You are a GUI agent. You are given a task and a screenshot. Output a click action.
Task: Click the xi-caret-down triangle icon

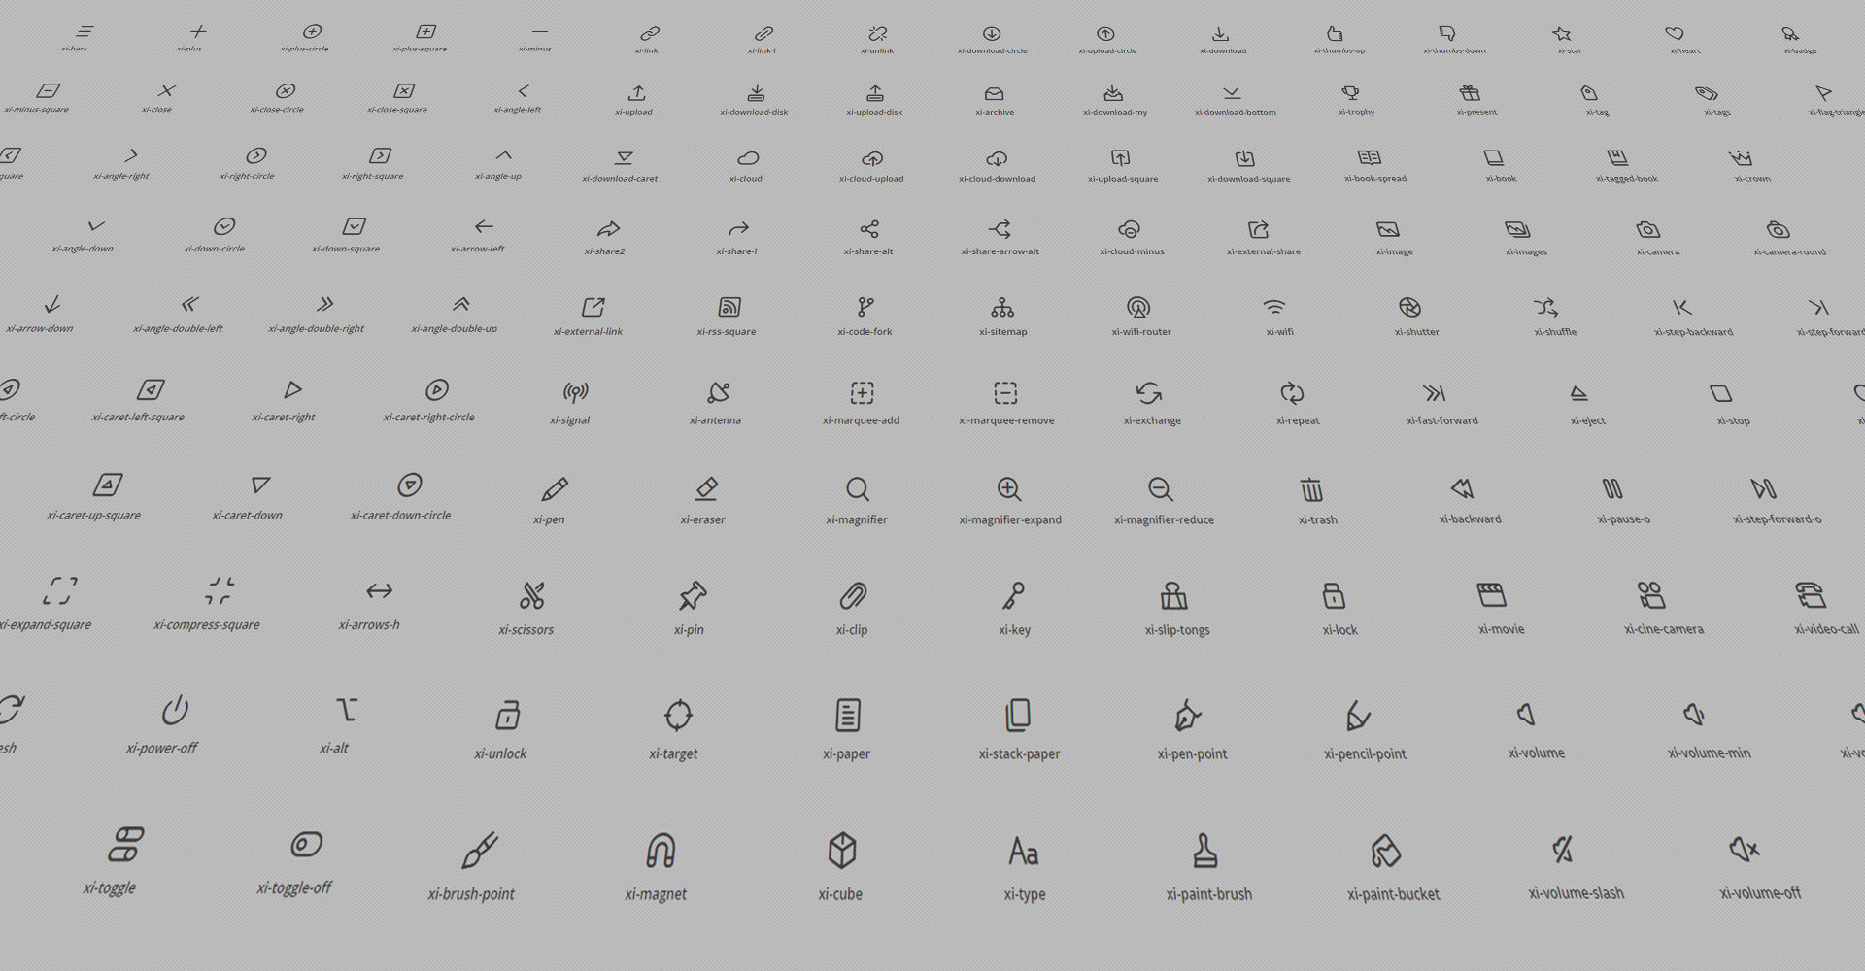(x=260, y=485)
